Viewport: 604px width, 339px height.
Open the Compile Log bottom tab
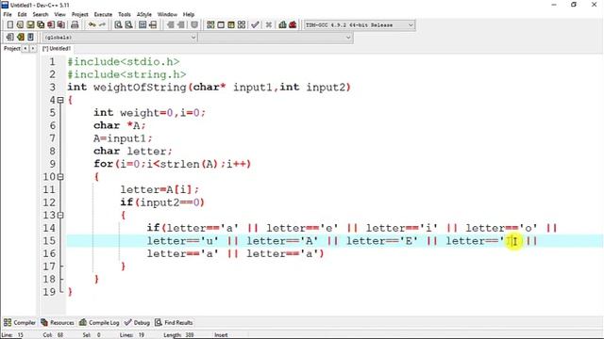tap(99, 322)
